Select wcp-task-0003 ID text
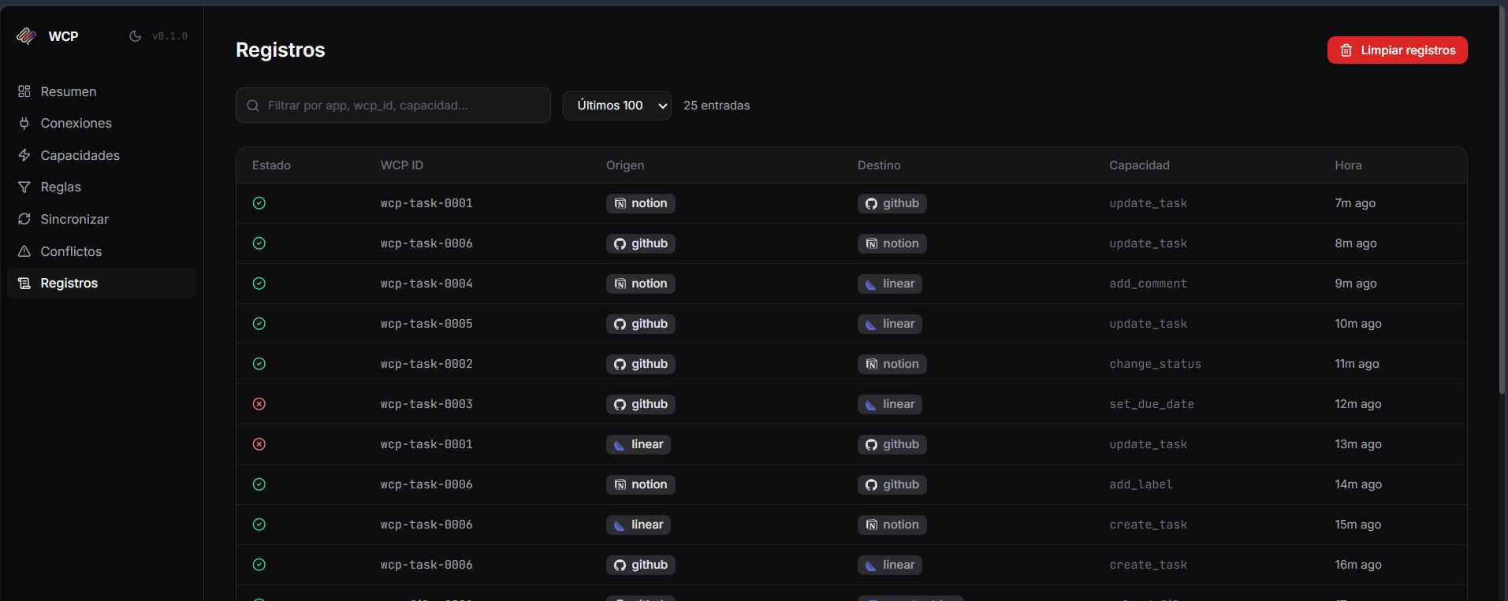Viewport: 1508px width, 601px height. click(x=426, y=404)
